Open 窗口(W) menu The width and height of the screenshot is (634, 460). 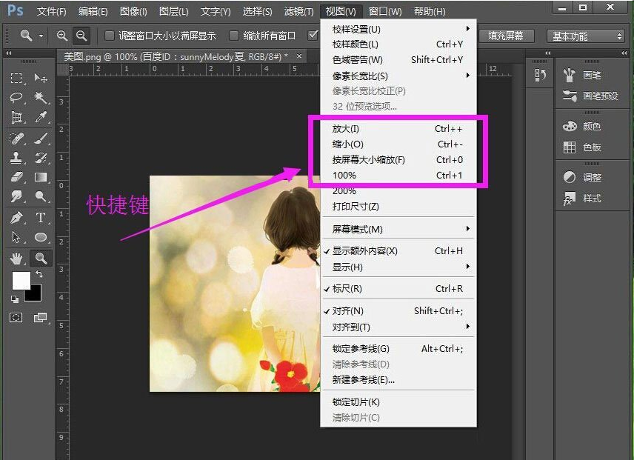point(385,11)
